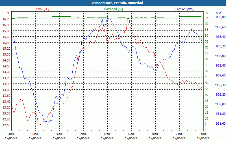This screenshot has width=226, height=141.
Task: Click the '12,80' temperature axis value
Action: [x=6, y=119]
